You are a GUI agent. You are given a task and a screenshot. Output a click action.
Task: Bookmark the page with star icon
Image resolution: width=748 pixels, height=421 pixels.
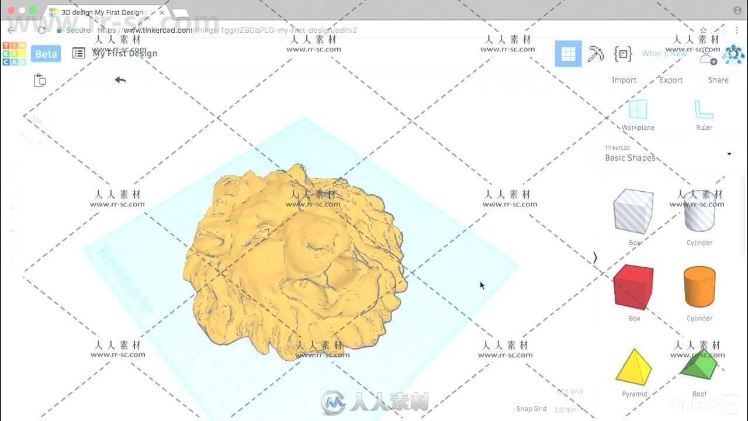point(704,30)
